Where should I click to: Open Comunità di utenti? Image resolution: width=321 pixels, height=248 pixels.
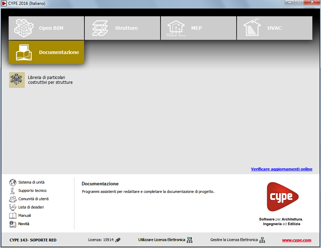(33, 199)
